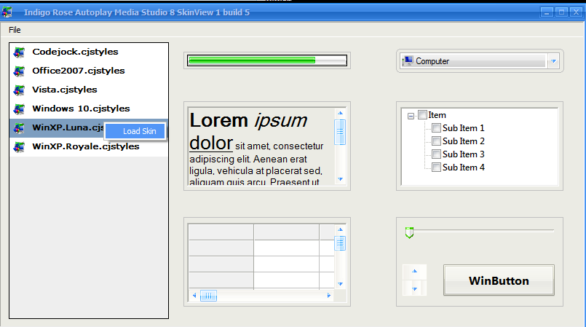Select the Item root tree label
The width and height of the screenshot is (586, 327).
437,115
